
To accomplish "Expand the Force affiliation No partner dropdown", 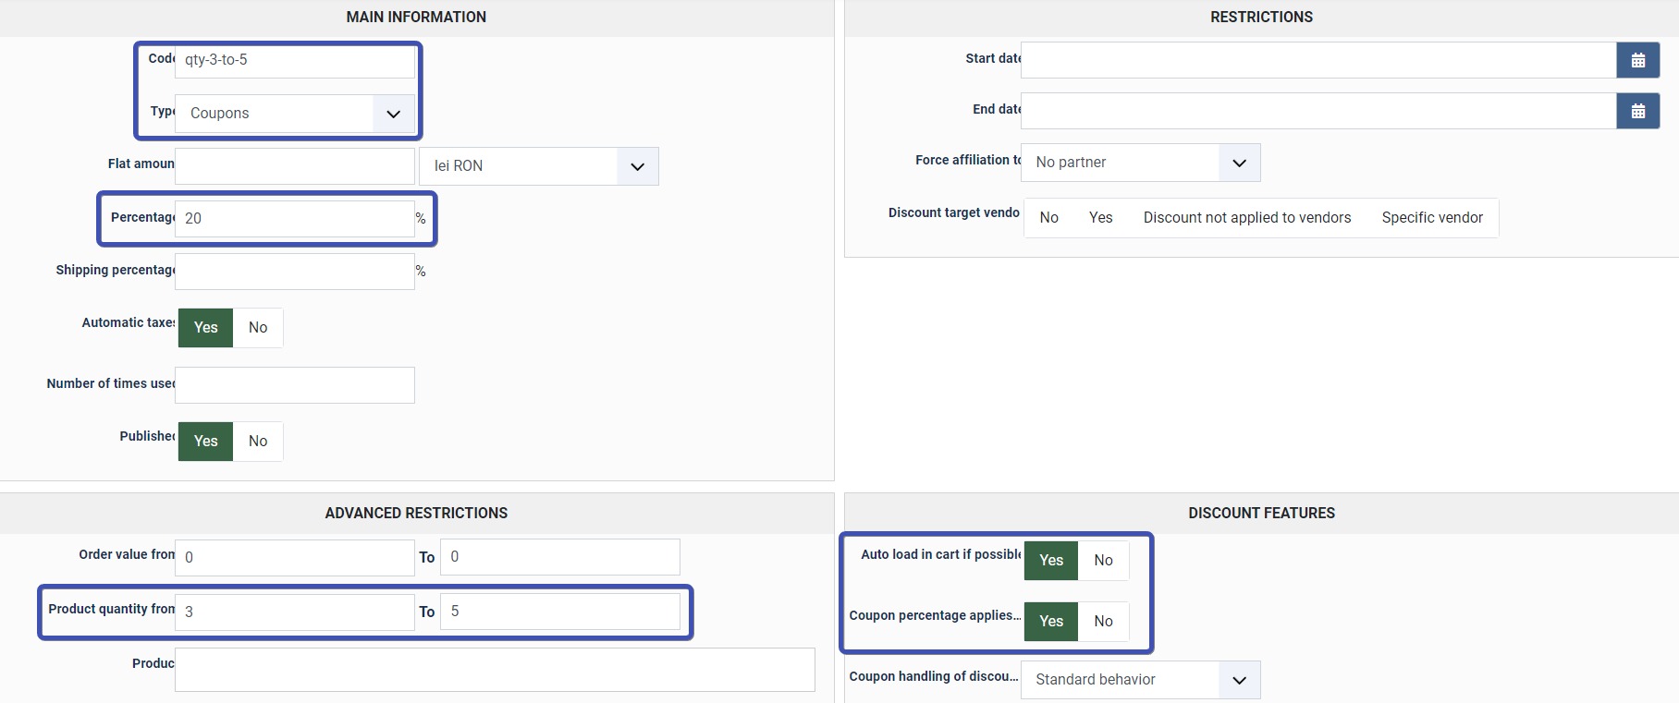I will [1140, 163].
